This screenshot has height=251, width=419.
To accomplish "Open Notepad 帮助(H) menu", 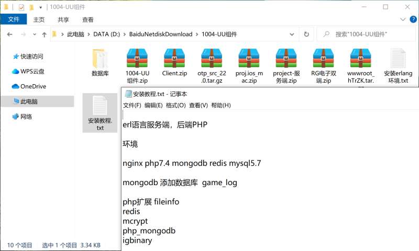I will click(x=220, y=105).
